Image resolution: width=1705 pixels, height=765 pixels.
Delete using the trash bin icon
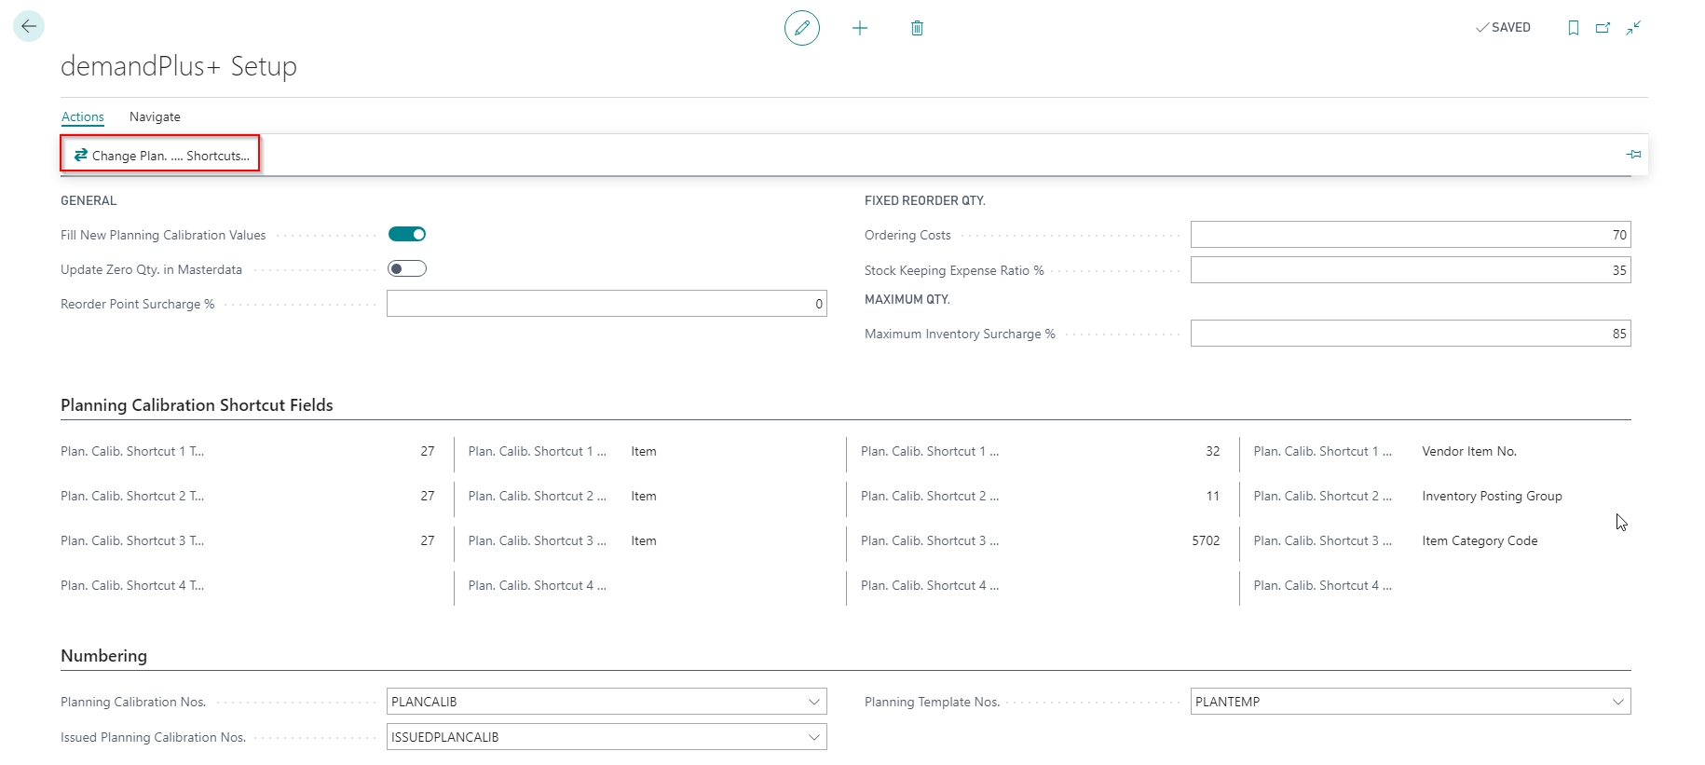click(917, 28)
